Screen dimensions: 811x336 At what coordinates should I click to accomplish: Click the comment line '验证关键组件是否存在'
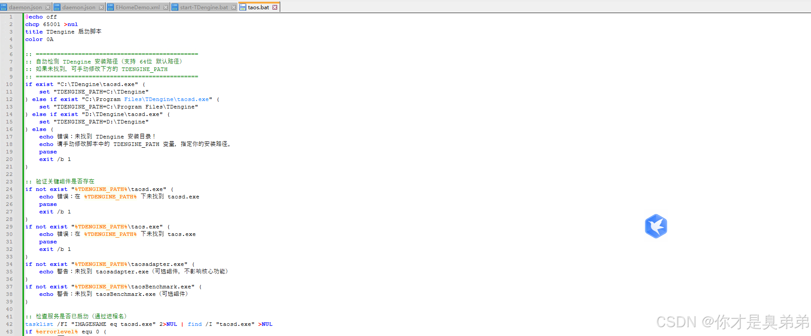click(x=60, y=182)
